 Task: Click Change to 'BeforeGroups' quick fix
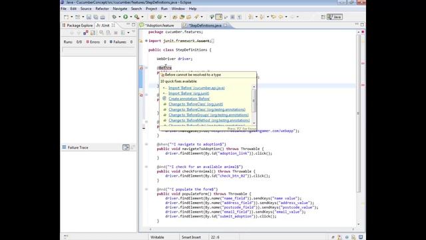click(x=208, y=115)
